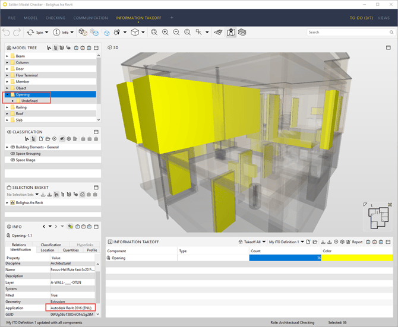Click the layers stack icon in toolbar
The image size is (398, 327).
[x=242, y=32]
